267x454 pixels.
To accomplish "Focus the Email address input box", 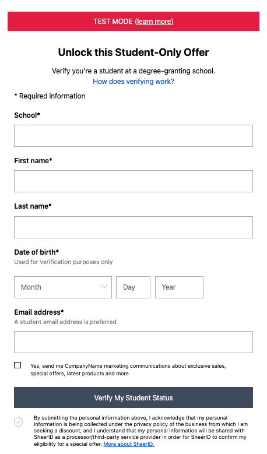I will tap(133, 342).
